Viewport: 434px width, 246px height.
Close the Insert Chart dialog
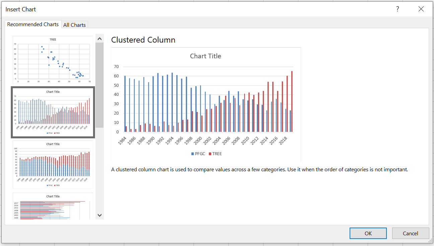pos(421,9)
